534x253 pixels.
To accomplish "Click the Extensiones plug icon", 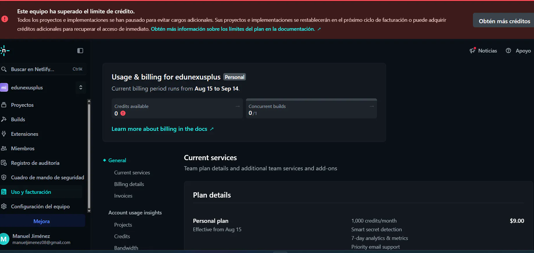I will coord(4,134).
